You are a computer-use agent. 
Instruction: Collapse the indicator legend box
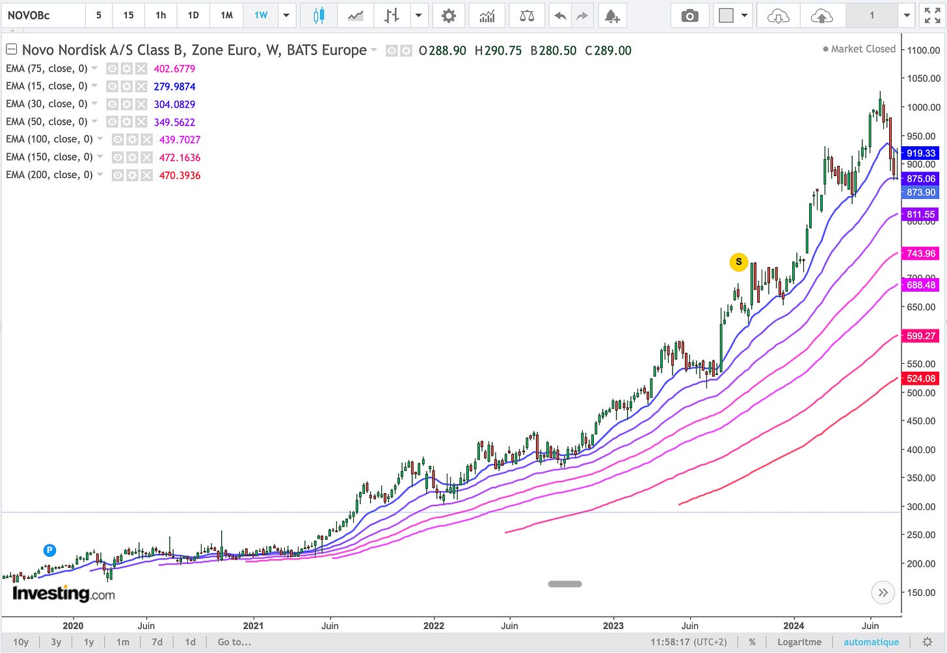coord(11,49)
